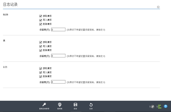This screenshot has height=112, width=171.
Task: Toggle 表 section 读取请求 checkbox
Action: (x=40, y=42)
